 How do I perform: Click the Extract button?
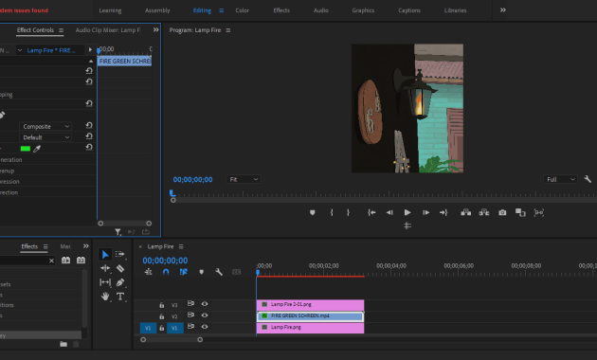coord(484,212)
